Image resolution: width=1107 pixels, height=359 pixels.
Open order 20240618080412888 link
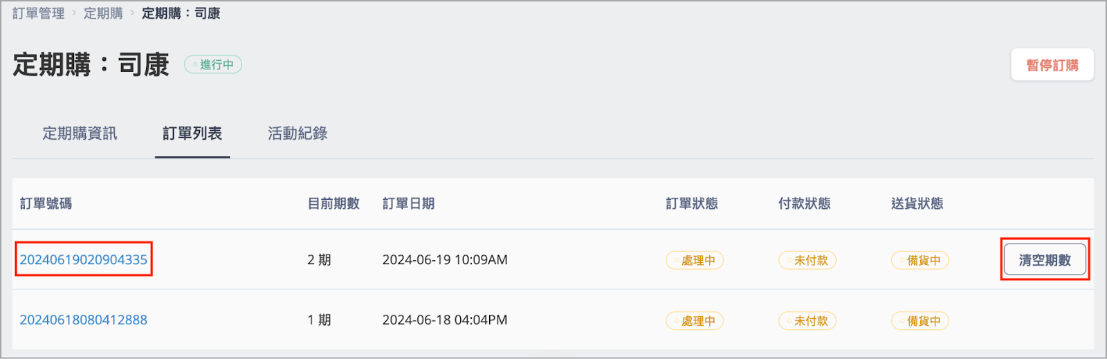point(83,320)
